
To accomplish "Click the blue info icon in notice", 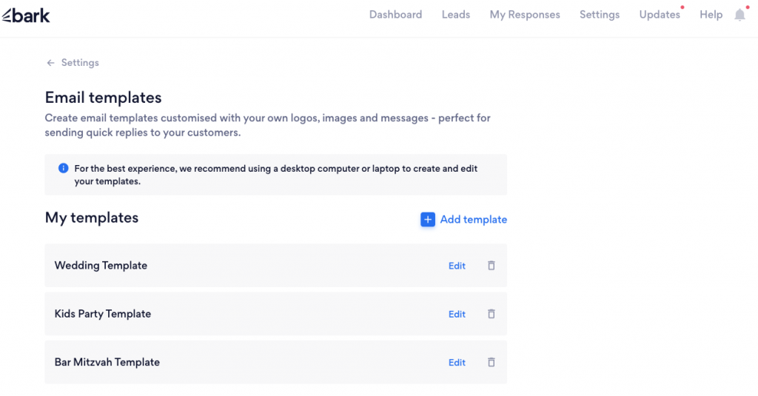I will pyautogui.click(x=64, y=169).
